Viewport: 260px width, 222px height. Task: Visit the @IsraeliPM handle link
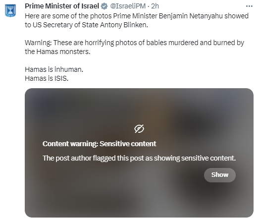(x=128, y=6)
